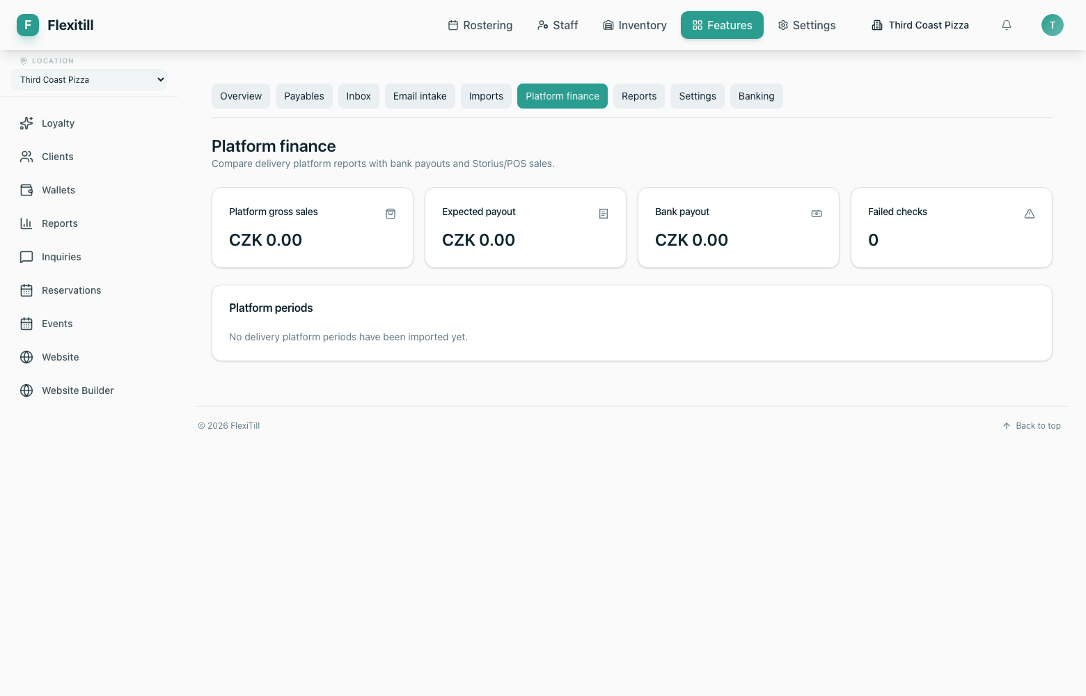Open Inventory in top navigation
Screen dimensions: 1086x696
(635, 25)
